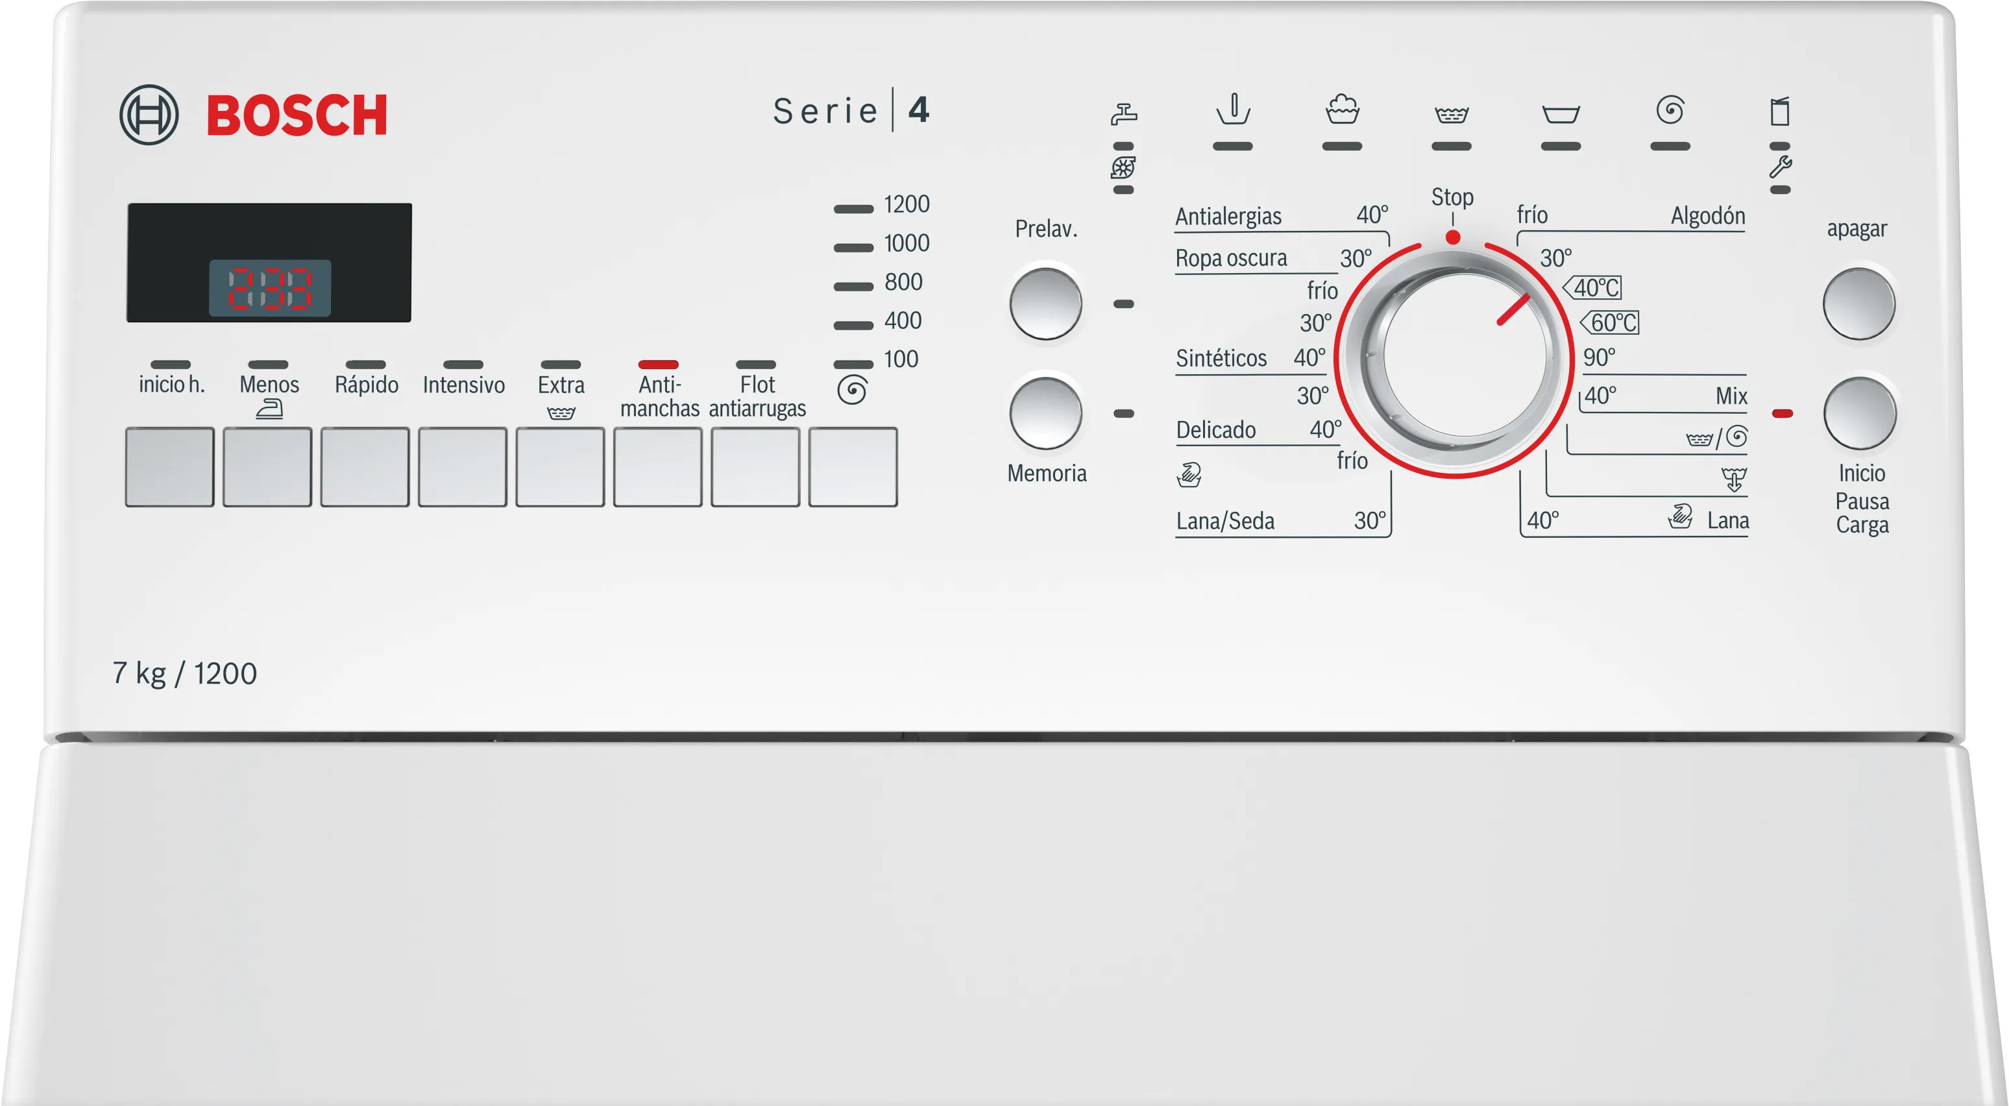Click the foam wash stage icon
Image resolution: width=2009 pixels, height=1106 pixels.
[x=1341, y=110]
